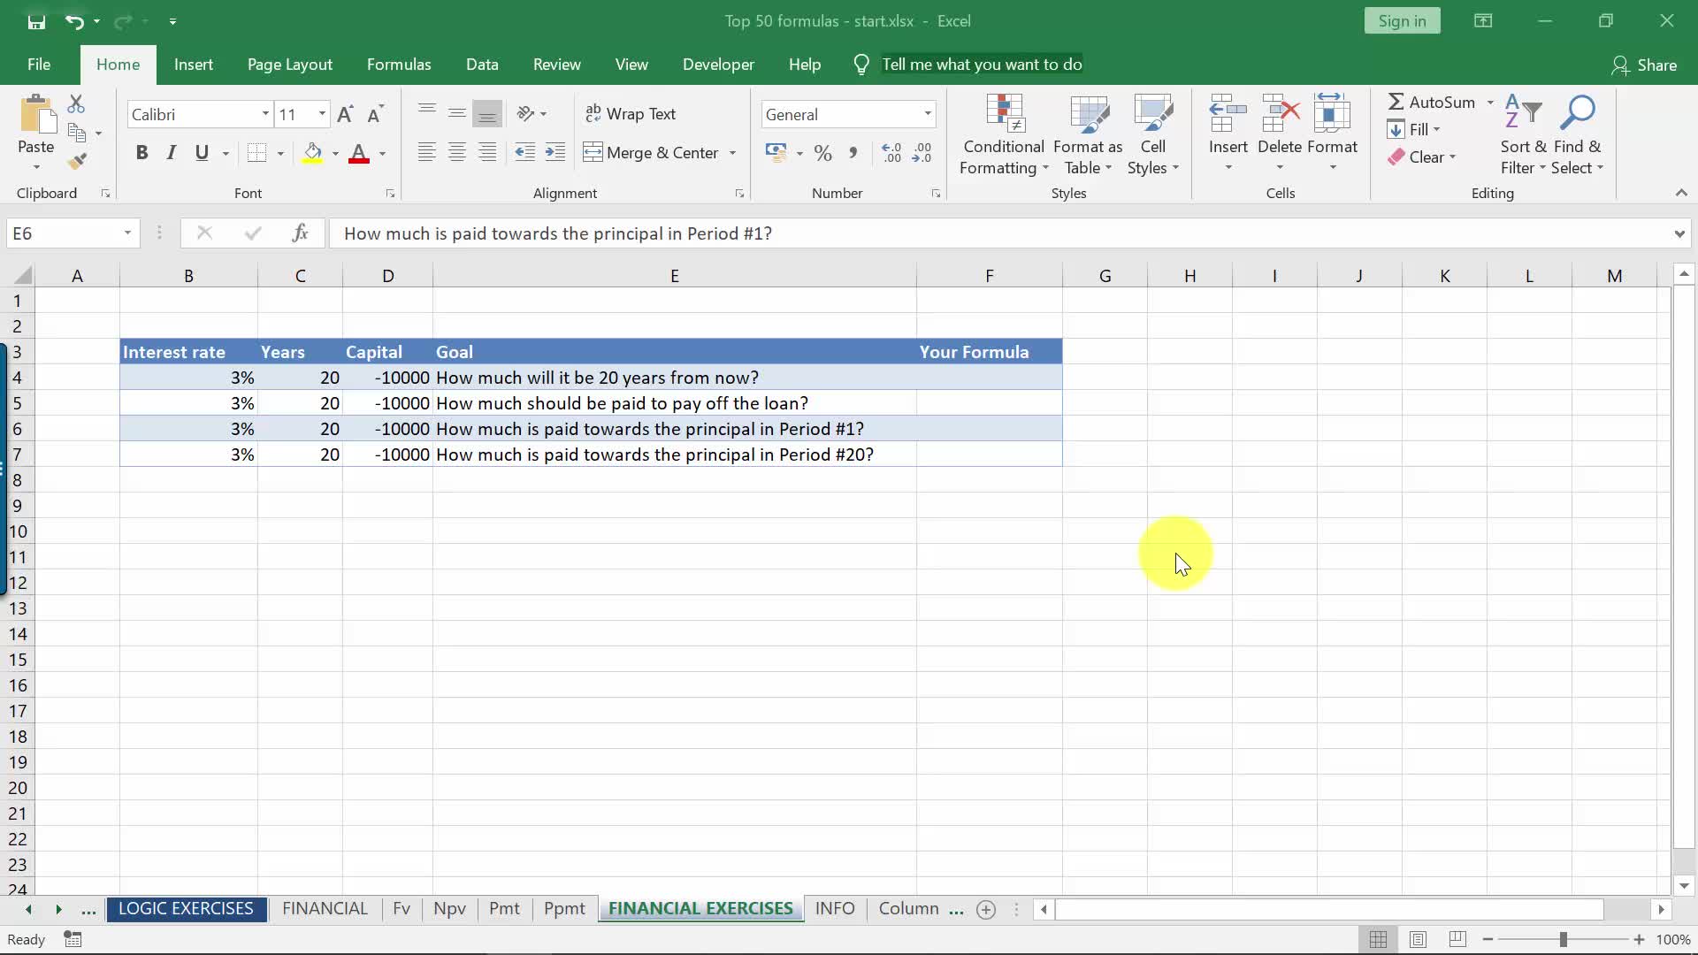The width and height of the screenshot is (1698, 955).
Task: Expand the Name Box dropdown arrow
Action: pyautogui.click(x=127, y=233)
